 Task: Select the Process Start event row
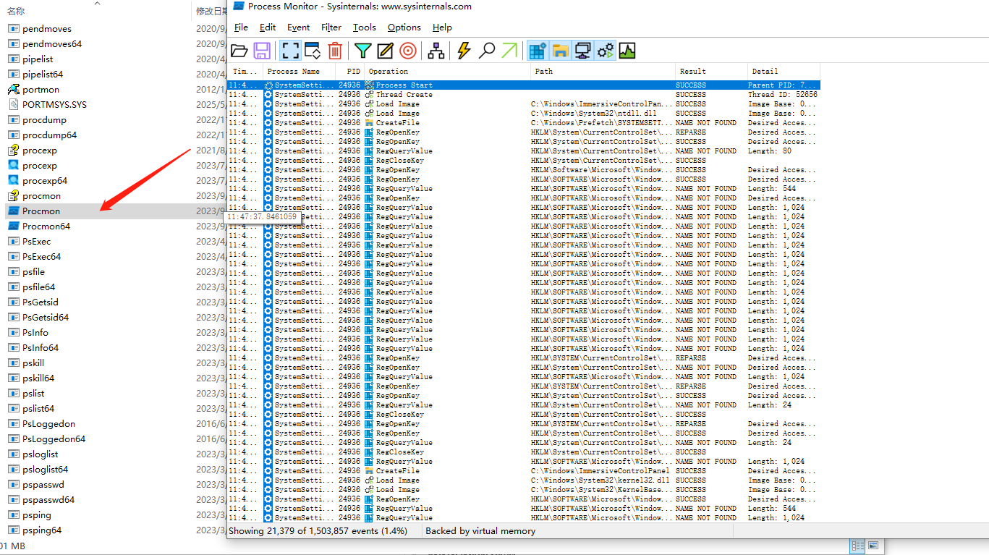point(524,85)
